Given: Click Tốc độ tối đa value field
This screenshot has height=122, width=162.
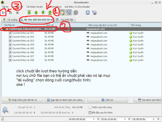Looking at the screenshot, I should [x=151, y=119].
